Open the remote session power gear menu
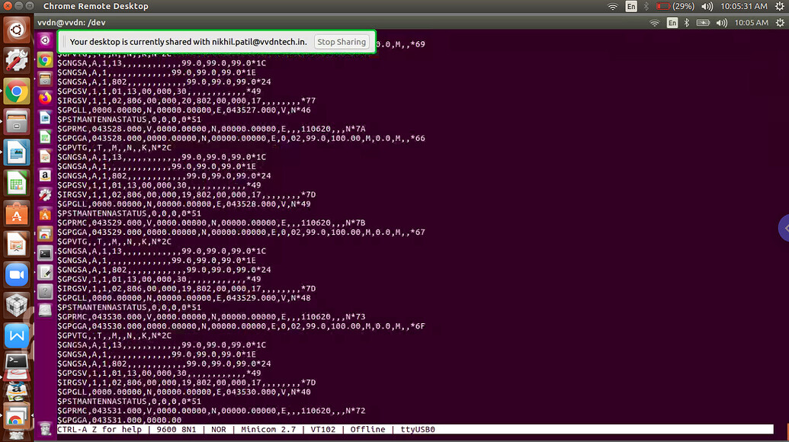The image size is (789, 442). (x=779, y=23)
